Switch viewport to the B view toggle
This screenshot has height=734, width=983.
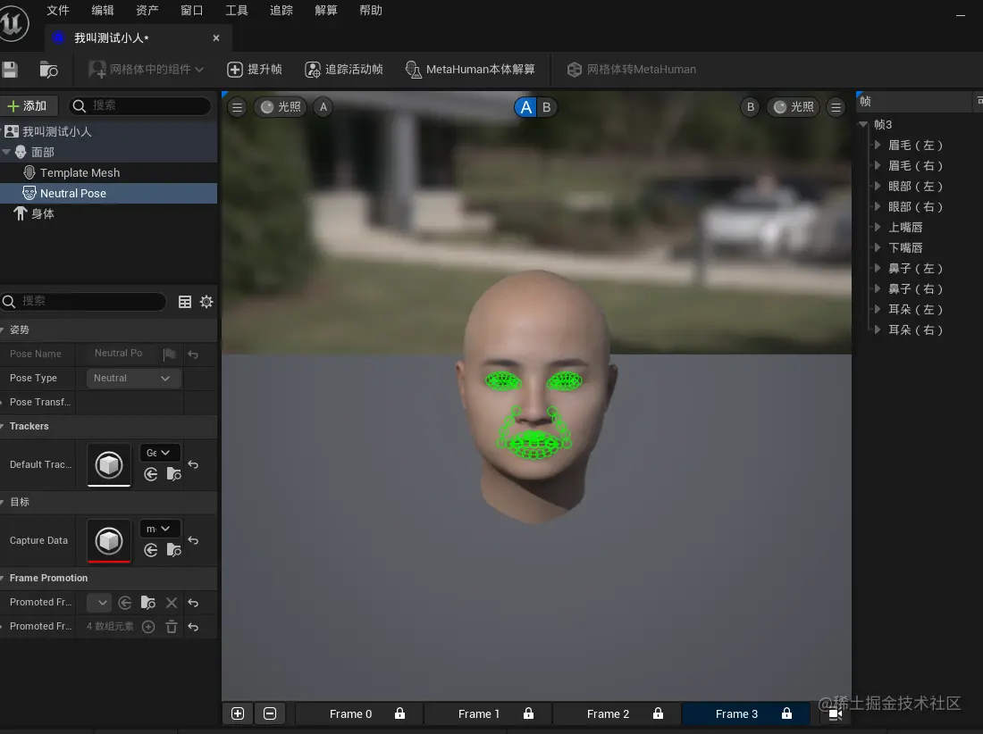tap(546, 107)
